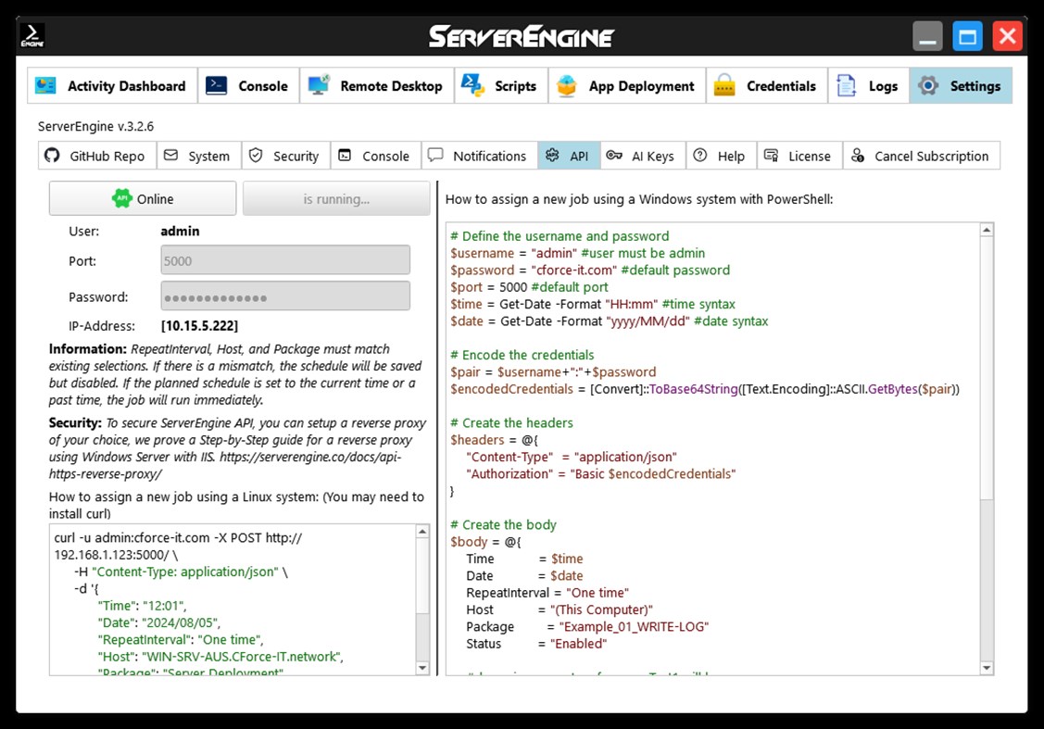Select the GitHub Repo octocat icon

click(52, 155)
